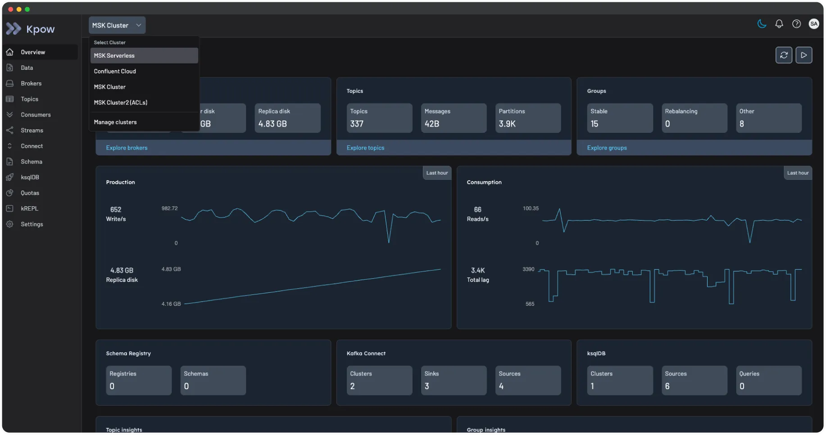Click the Writes/s line chart
Viewport: 826px width, 435px height.
tap(311, 225)
